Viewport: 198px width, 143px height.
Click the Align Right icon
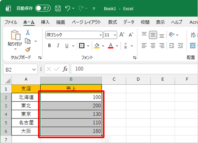pos(162,46)
